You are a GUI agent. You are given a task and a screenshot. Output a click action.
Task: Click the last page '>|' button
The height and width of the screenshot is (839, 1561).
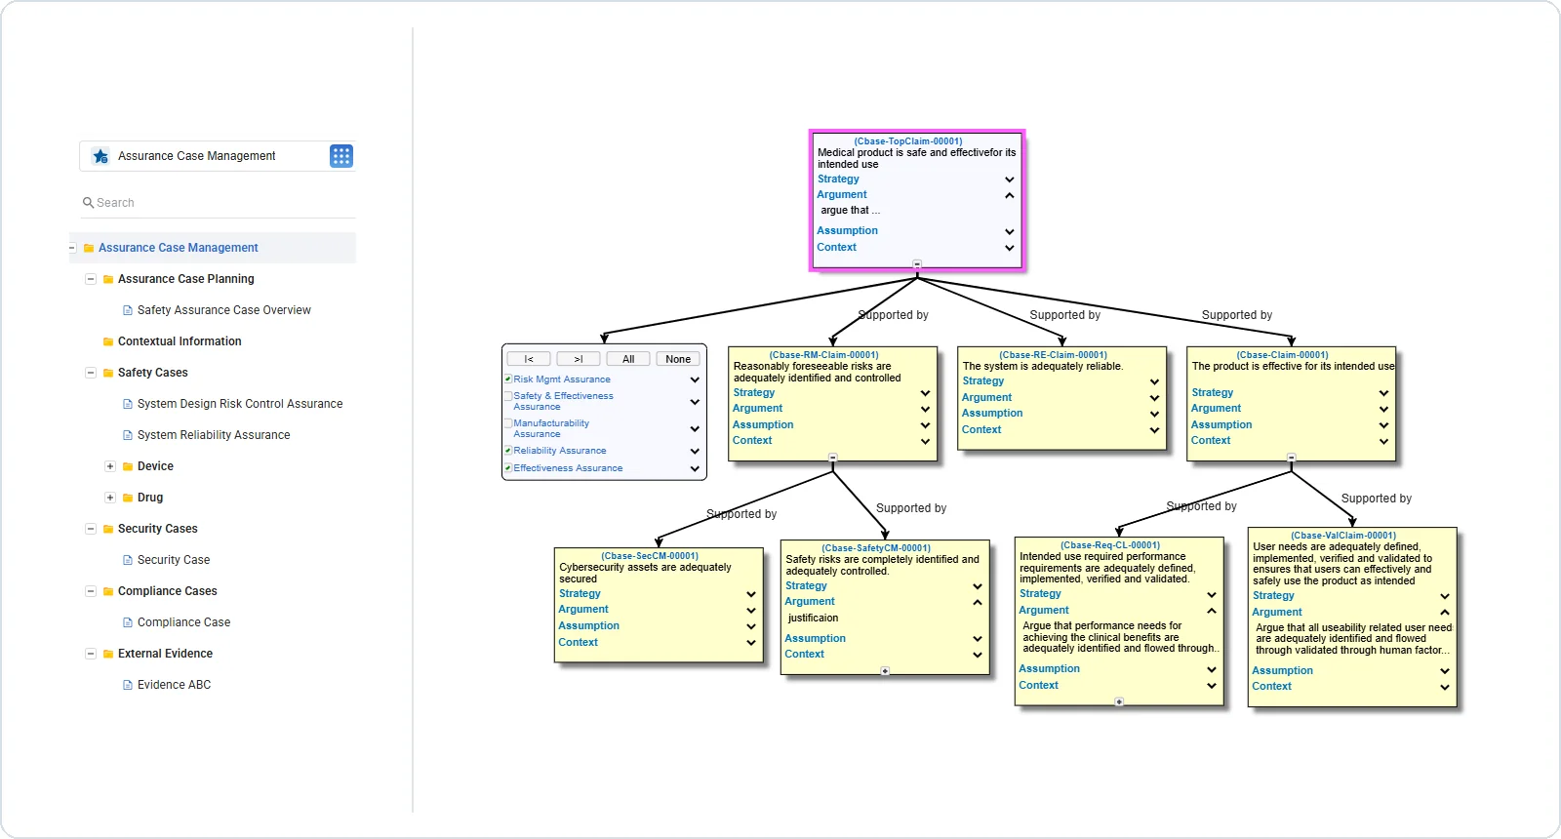pos(579,359)
